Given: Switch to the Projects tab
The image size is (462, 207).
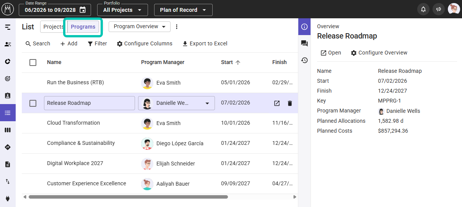Looking at the screenshot, I should click(54, 27).
